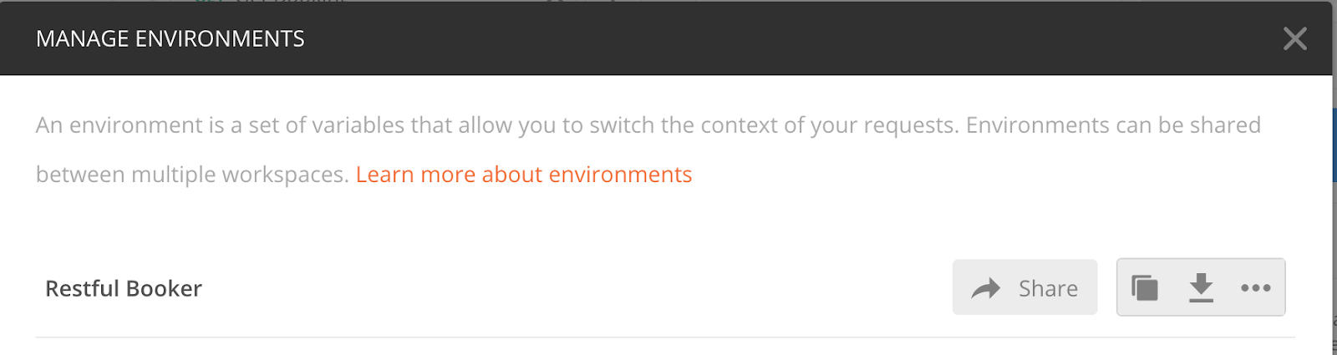Close the Manage Environments dialog
The width and height of the screenshot is (1337, 355).
click(x=1294, y=38)
